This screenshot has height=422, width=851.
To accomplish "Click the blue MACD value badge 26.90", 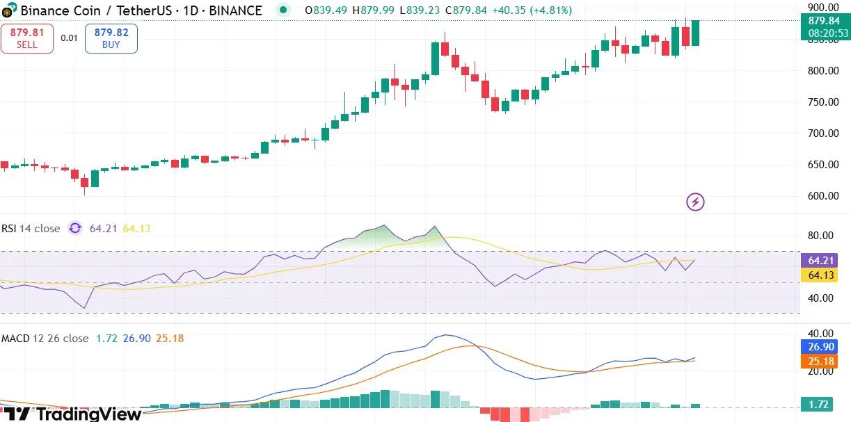I will [x=820, y=346].
